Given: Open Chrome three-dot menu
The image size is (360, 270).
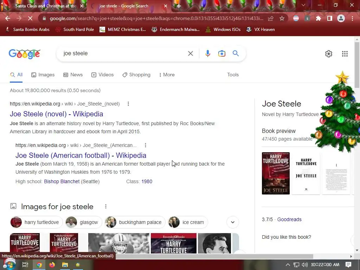Looking at the screenshot, I should 352,18.
